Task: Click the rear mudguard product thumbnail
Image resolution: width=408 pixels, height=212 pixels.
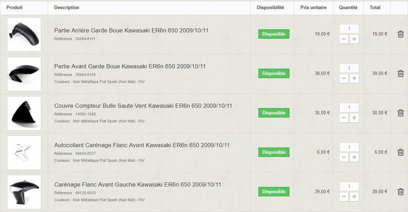Action: (24, 34)
